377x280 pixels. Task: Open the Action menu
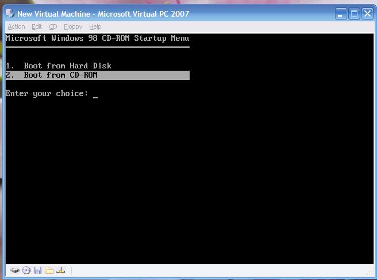[x=16, y=26]
